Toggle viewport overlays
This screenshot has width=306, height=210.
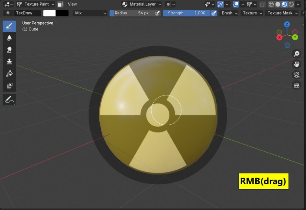pos(236,4)
